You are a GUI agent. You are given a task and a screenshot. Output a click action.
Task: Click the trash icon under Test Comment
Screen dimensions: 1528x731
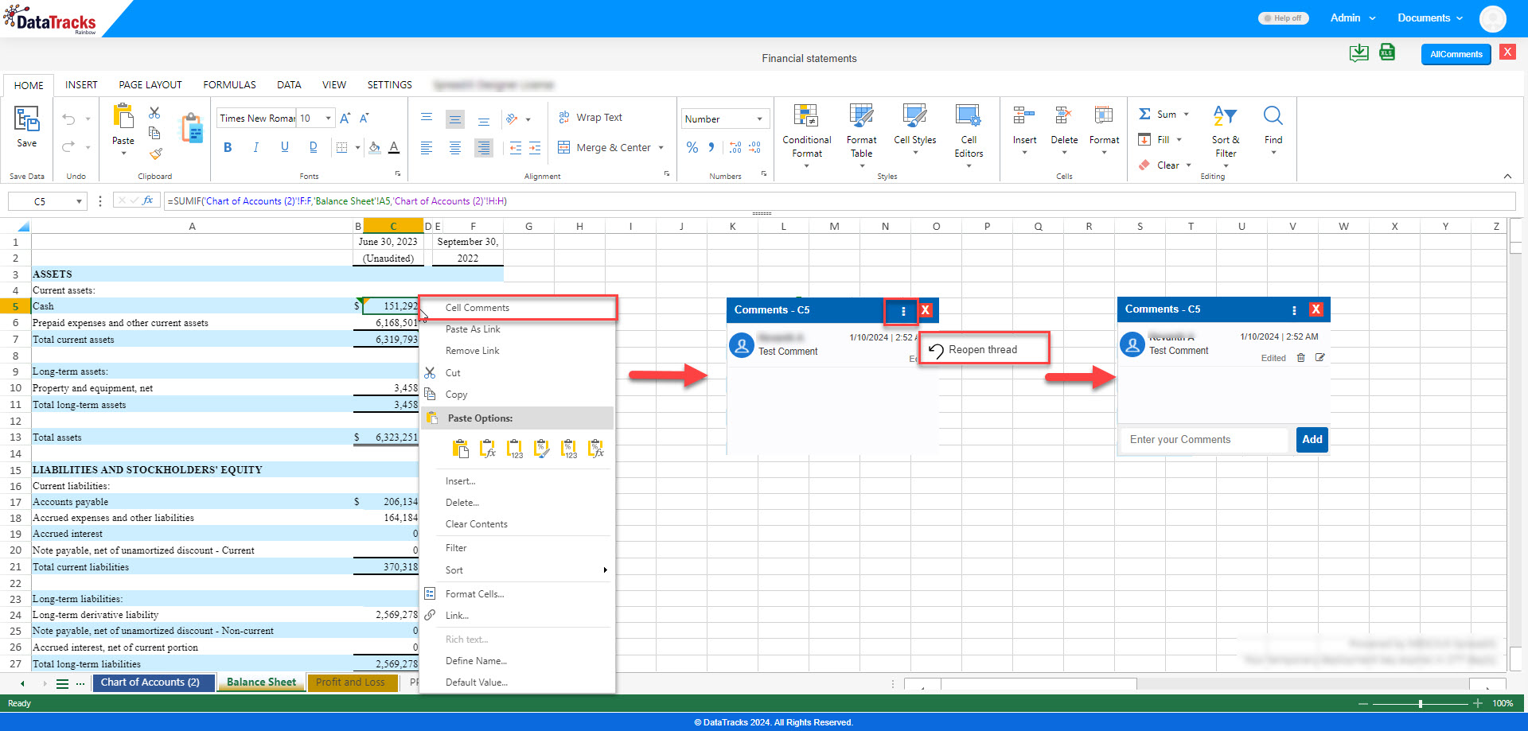[1300, 358]
